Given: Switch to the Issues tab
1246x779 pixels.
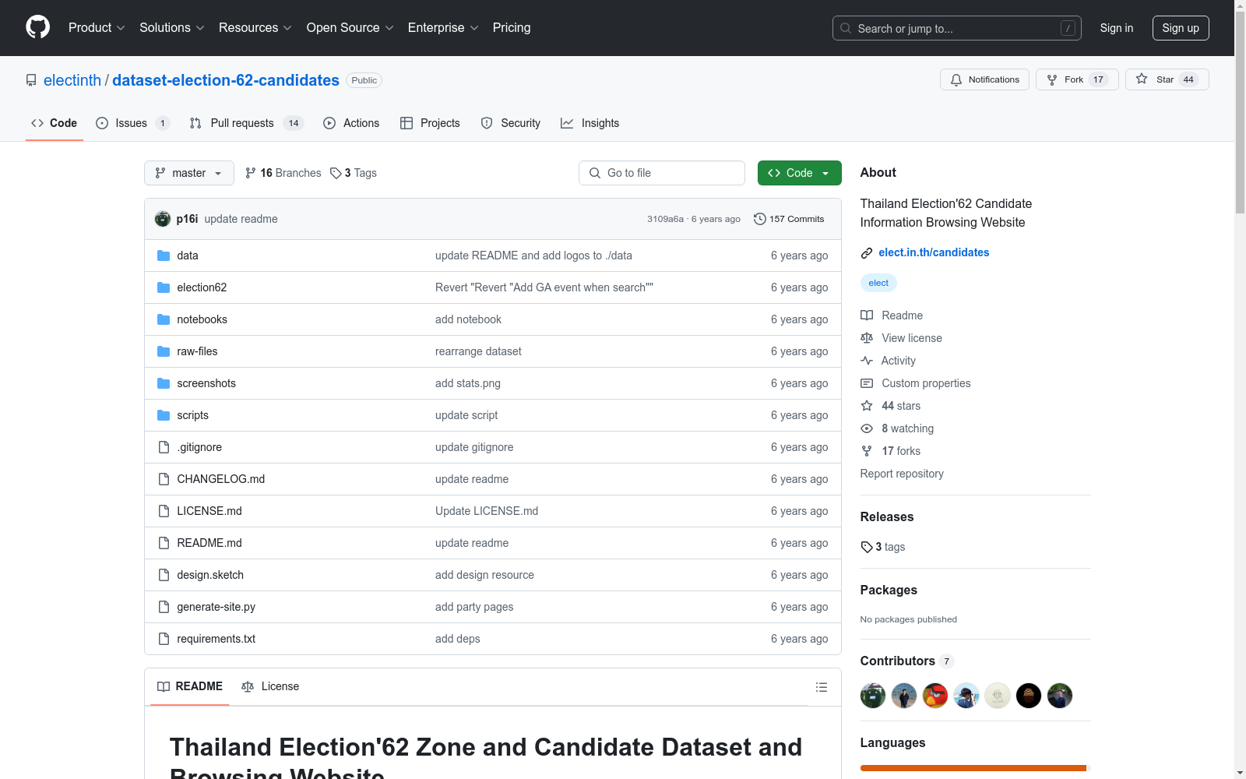Looking at the screenshot, I should pos(132,123).
